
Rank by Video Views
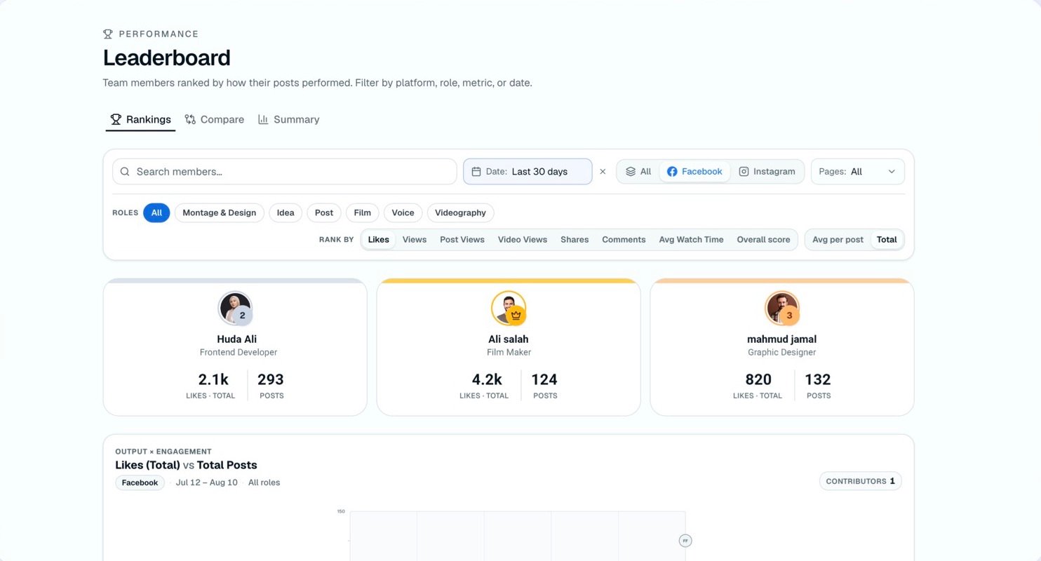click(523, 240)
